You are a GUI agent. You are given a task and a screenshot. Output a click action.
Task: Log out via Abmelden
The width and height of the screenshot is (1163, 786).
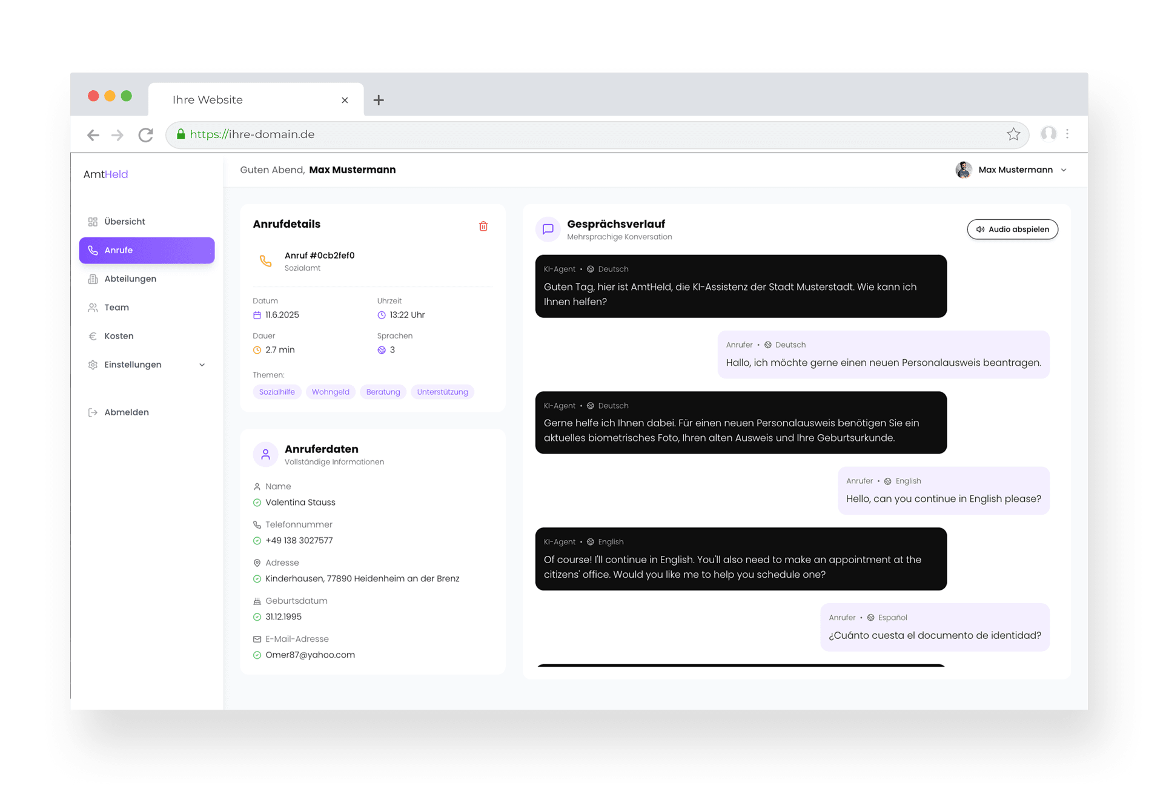[126, 412]
